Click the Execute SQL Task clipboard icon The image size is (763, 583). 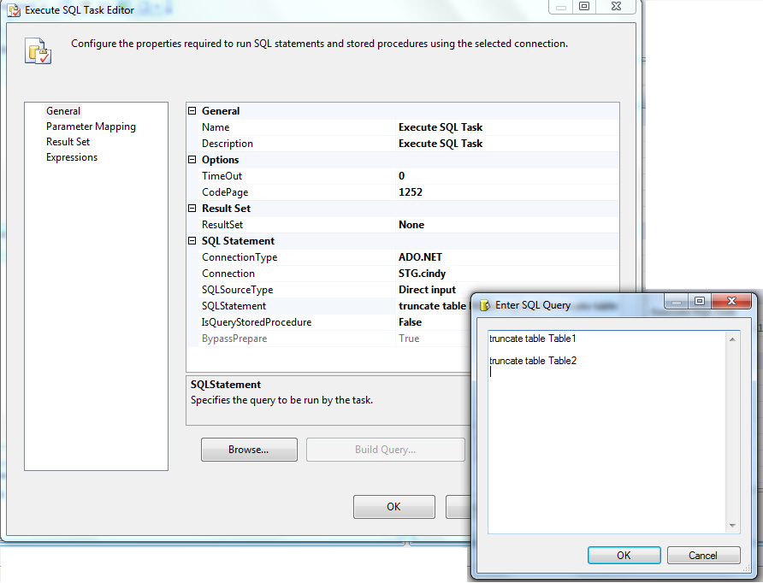tap(36, 50)
